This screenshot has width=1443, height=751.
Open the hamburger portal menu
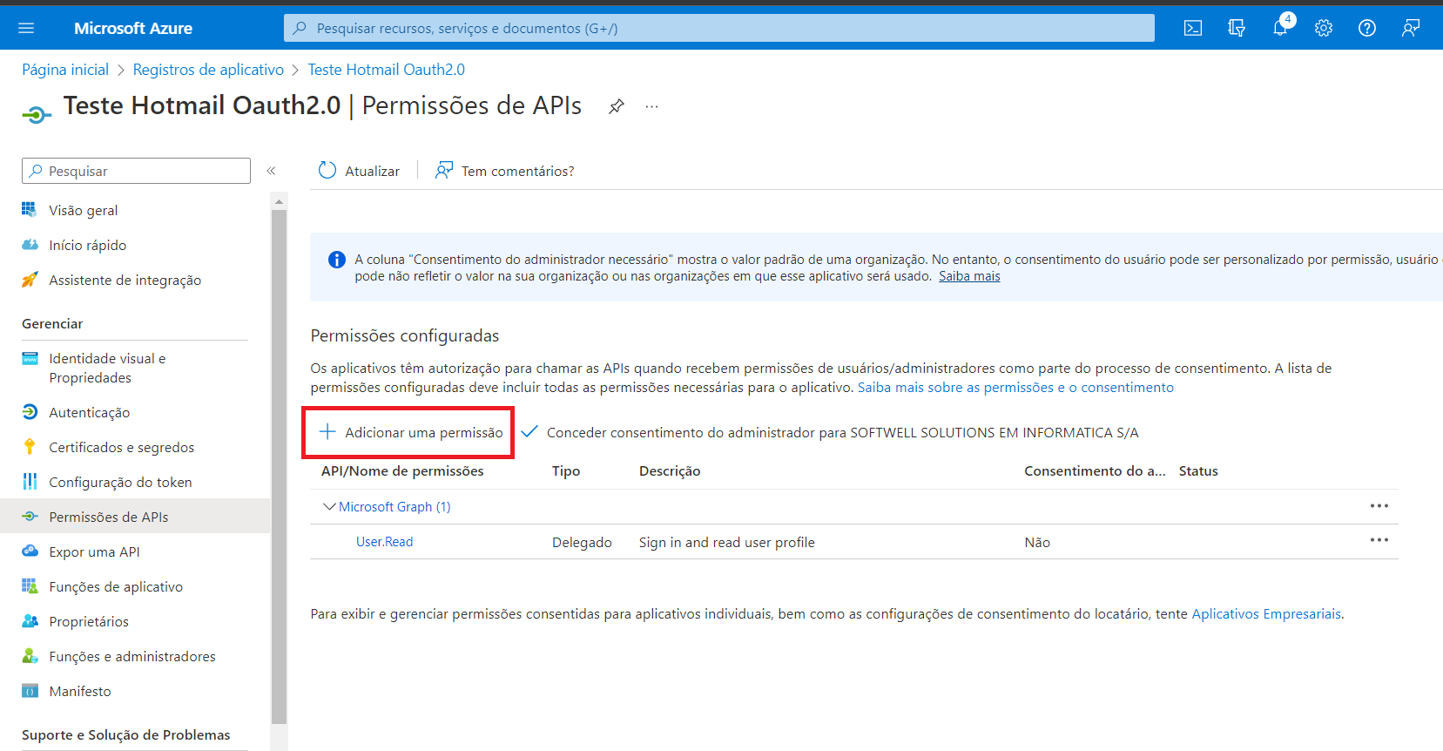[26, 28]
